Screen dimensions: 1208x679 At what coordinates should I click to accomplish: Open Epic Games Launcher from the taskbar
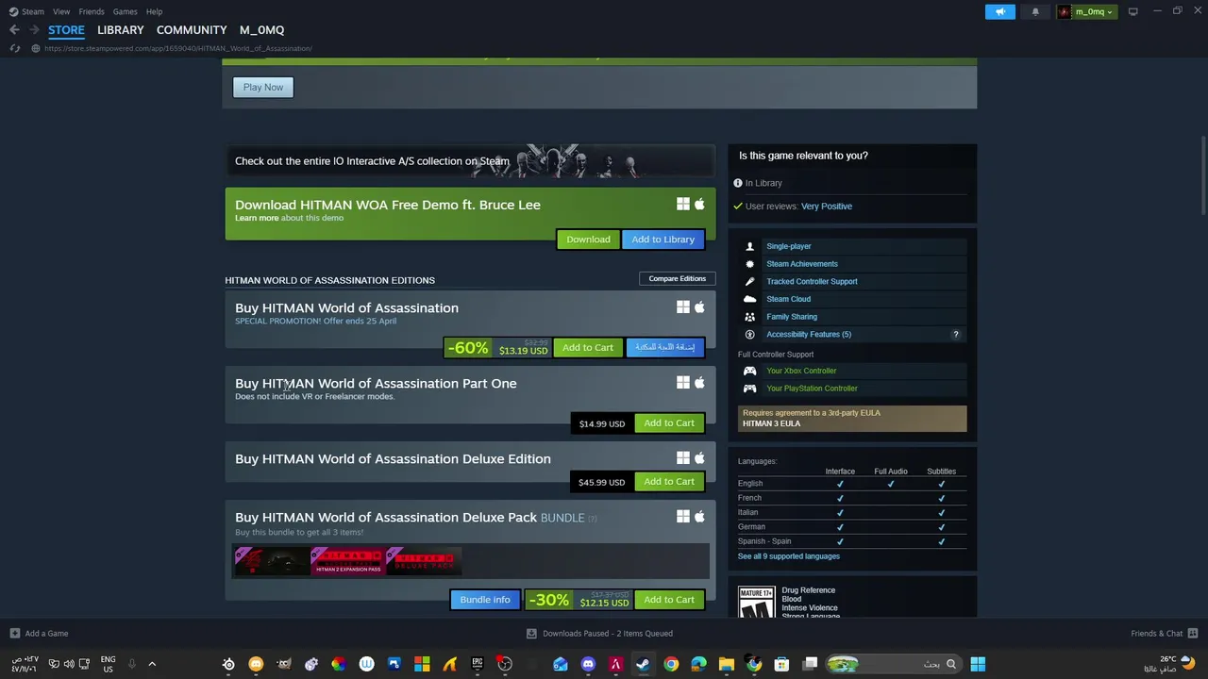478,664
